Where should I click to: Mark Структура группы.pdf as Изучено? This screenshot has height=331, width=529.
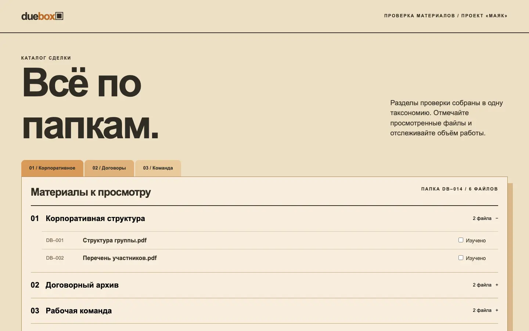tap(461, 240)
